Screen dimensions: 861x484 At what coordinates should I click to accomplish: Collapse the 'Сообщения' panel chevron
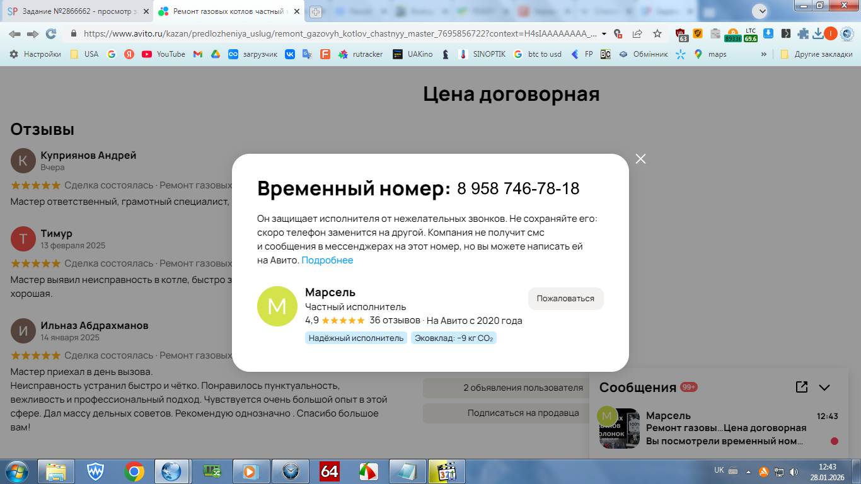[824, 388]
